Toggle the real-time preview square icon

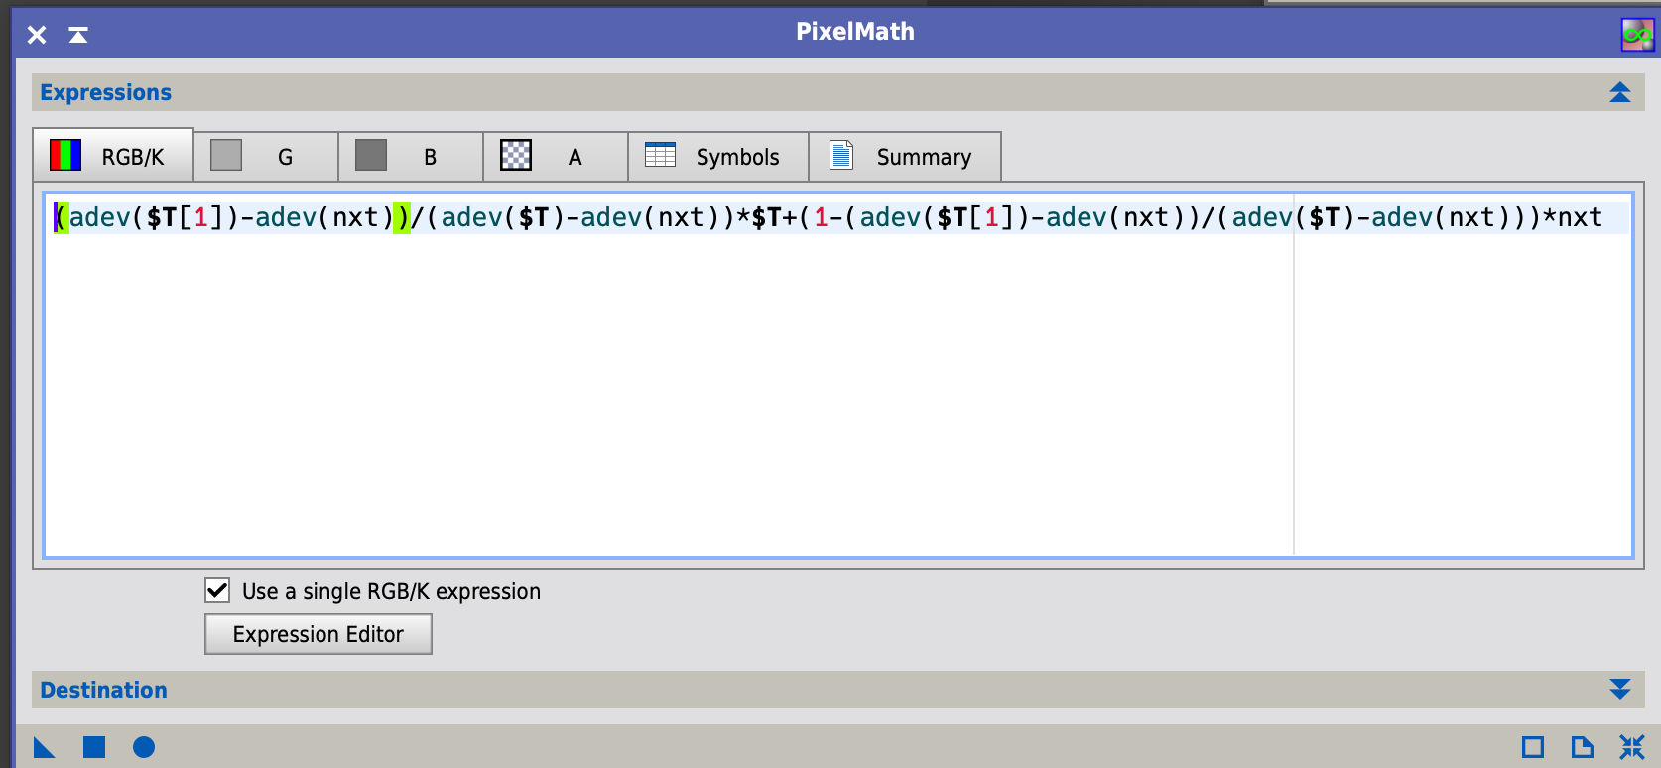1533,747
